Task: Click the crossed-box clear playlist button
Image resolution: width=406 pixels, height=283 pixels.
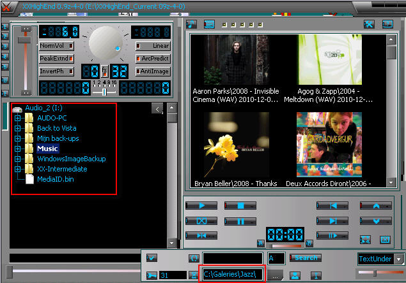Action: (201, 221)
